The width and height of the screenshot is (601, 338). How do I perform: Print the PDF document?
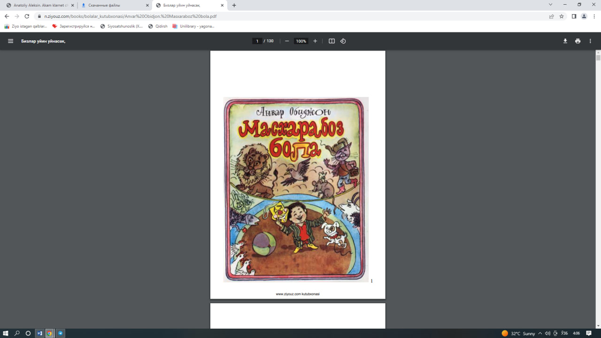(578, 41)
